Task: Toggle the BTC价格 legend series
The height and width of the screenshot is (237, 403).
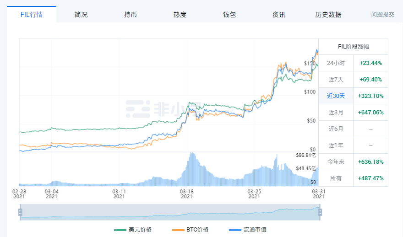Action: pyautogui.click(x=190, y=230)
